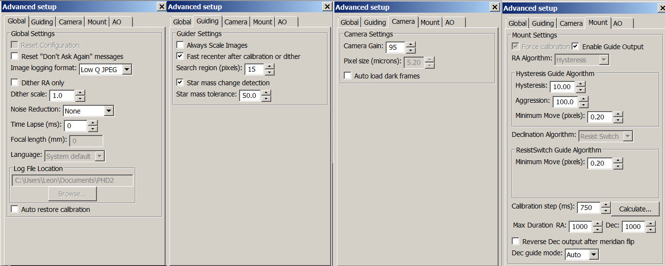Open the Dec guide mode dropdown
This screenshot has width=665, height=266.
tap(593, 255)
